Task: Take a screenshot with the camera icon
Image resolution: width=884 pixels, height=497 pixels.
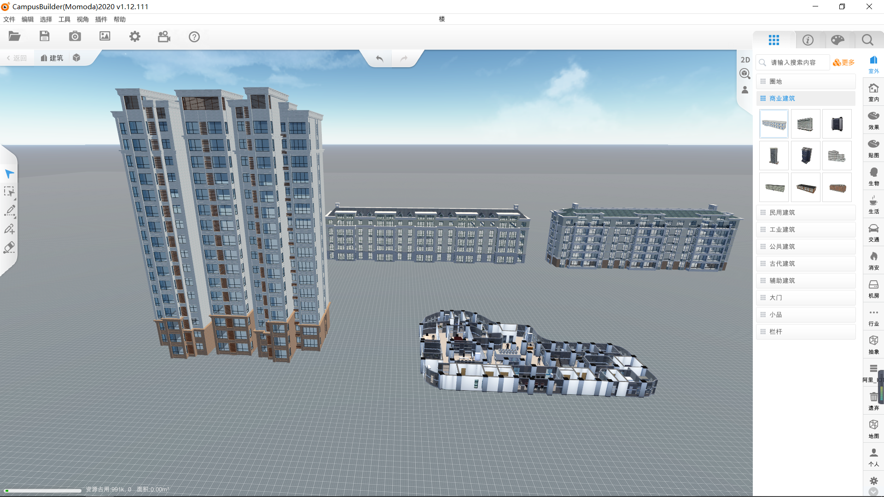Action: click(75, 36)
